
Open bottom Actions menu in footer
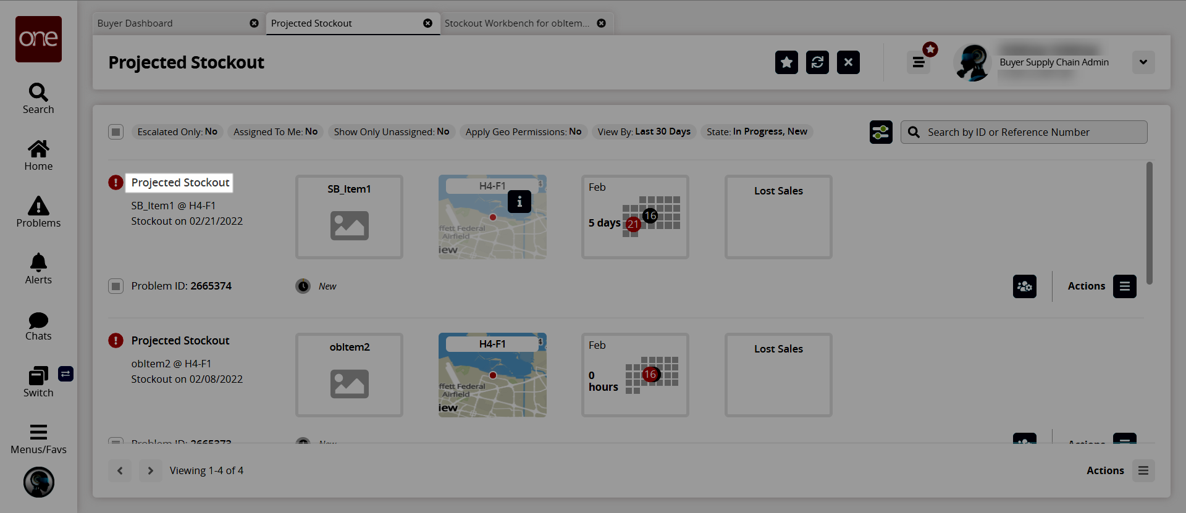coord(1143,470)
